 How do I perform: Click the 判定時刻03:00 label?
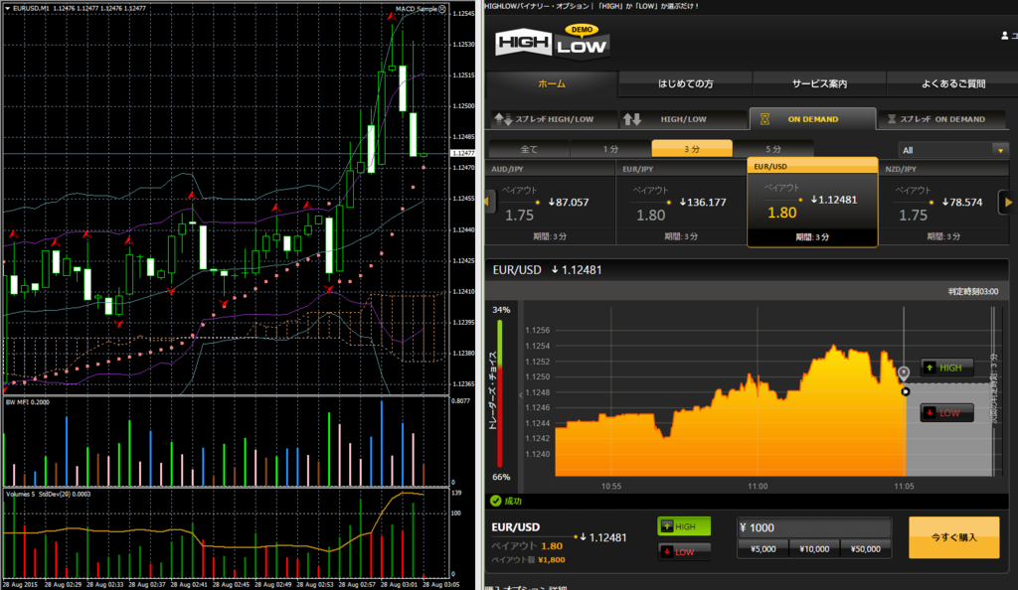[972, 292]
